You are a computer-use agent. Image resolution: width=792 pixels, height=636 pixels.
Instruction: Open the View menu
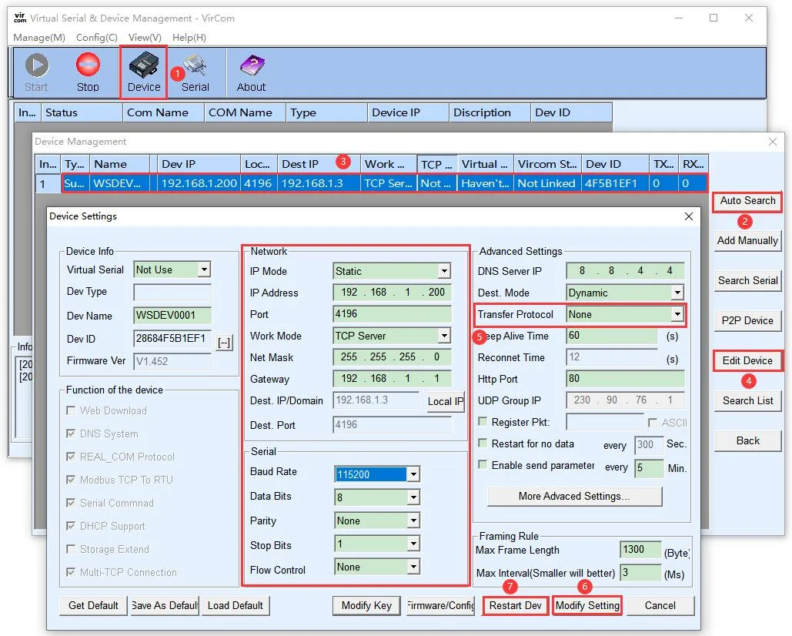(x=145, y=37)
